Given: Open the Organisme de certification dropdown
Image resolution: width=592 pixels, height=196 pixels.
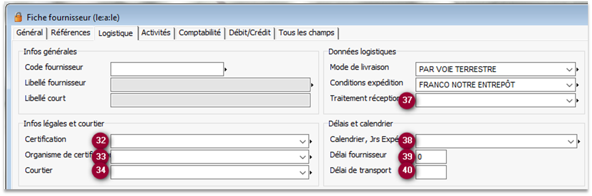Looking at the screenshot, I should 303,158.
